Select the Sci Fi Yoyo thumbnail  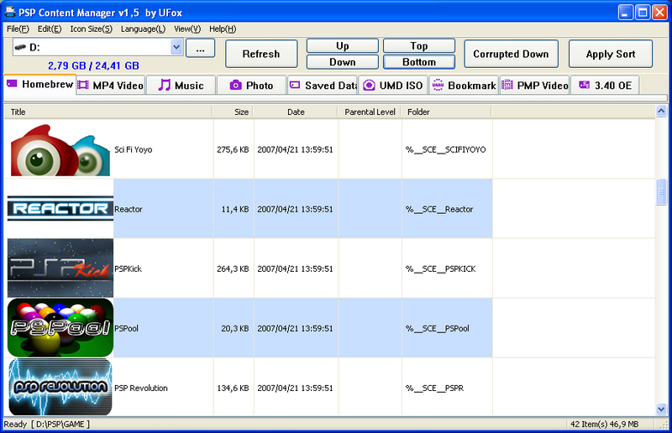point(60,149)
